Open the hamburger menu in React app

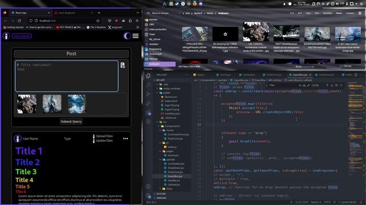(136, 36)
